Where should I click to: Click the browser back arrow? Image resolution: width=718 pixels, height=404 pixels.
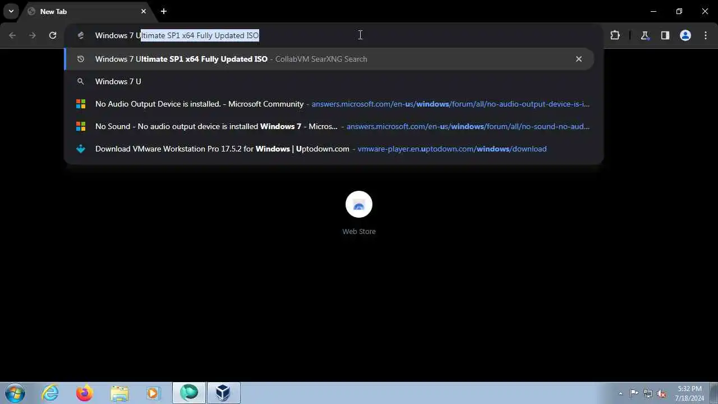(x=12, y=35)
